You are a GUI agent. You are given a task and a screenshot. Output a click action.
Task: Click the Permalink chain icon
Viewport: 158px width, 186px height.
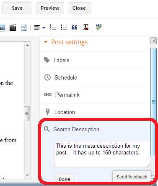point(48,95)
